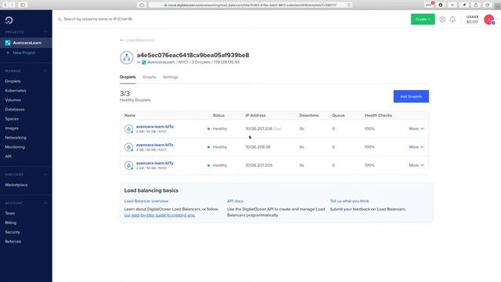This screenshot has height=282, width=501.
Task: Reload the page with refresh icon
Action: pos(349,5)
